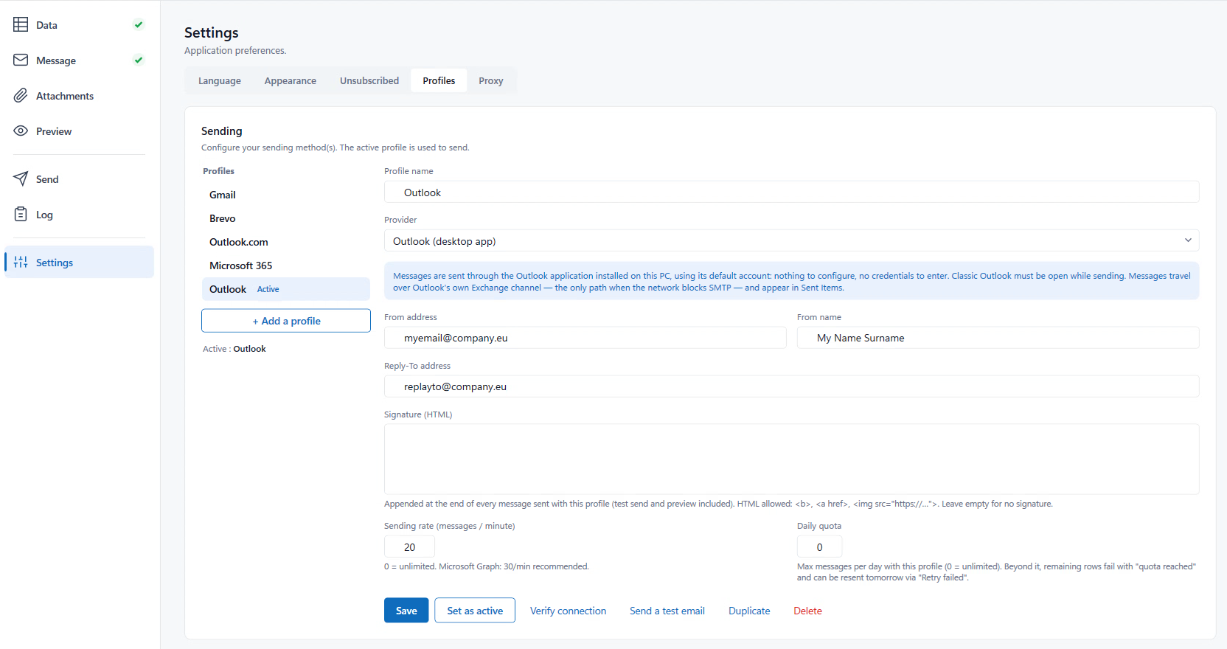The width and height of the screenshot is (1227, 649).
Task: Expand the Provider dropdown
Action: pos(791,241)
